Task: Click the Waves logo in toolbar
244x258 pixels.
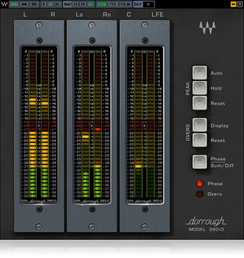Action: (4, 4)
